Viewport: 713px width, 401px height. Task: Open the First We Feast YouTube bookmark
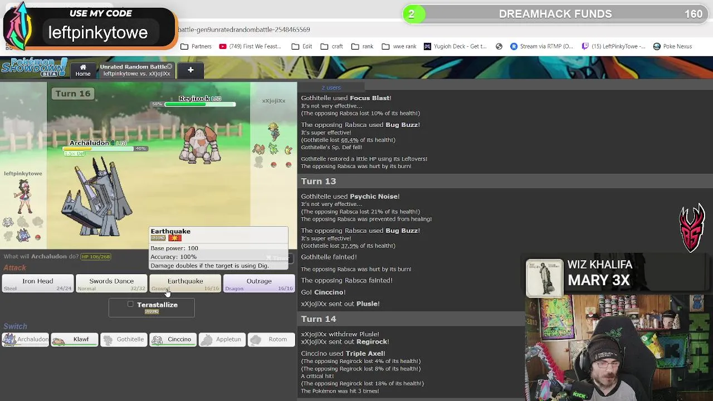click(250, 46)
